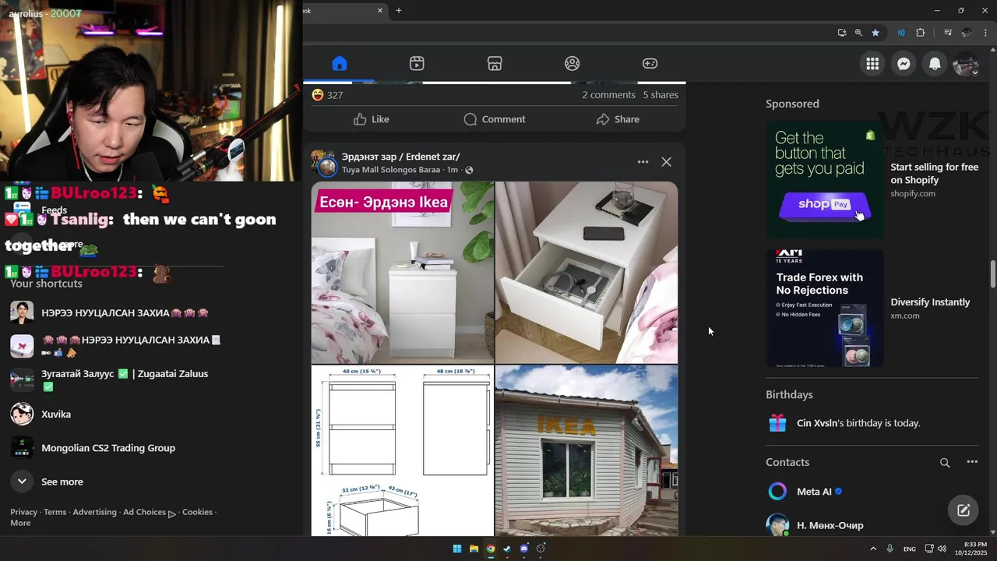Comment on the post above
This screenshot has width=997, height=561.
(x=495, y=119)
